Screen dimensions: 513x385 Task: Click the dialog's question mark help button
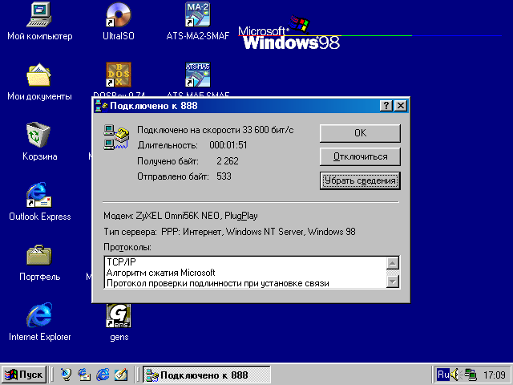(x=386, y=106)
